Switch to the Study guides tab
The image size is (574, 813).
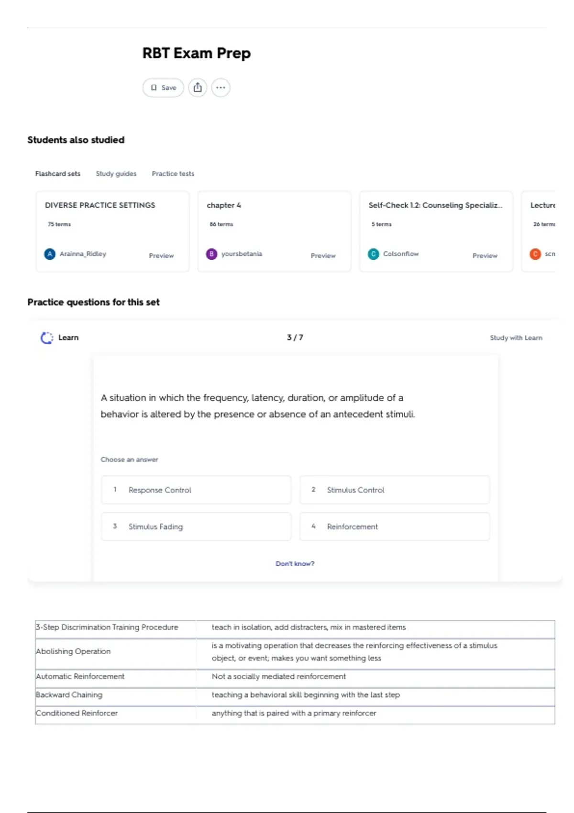tap(116, 174)
